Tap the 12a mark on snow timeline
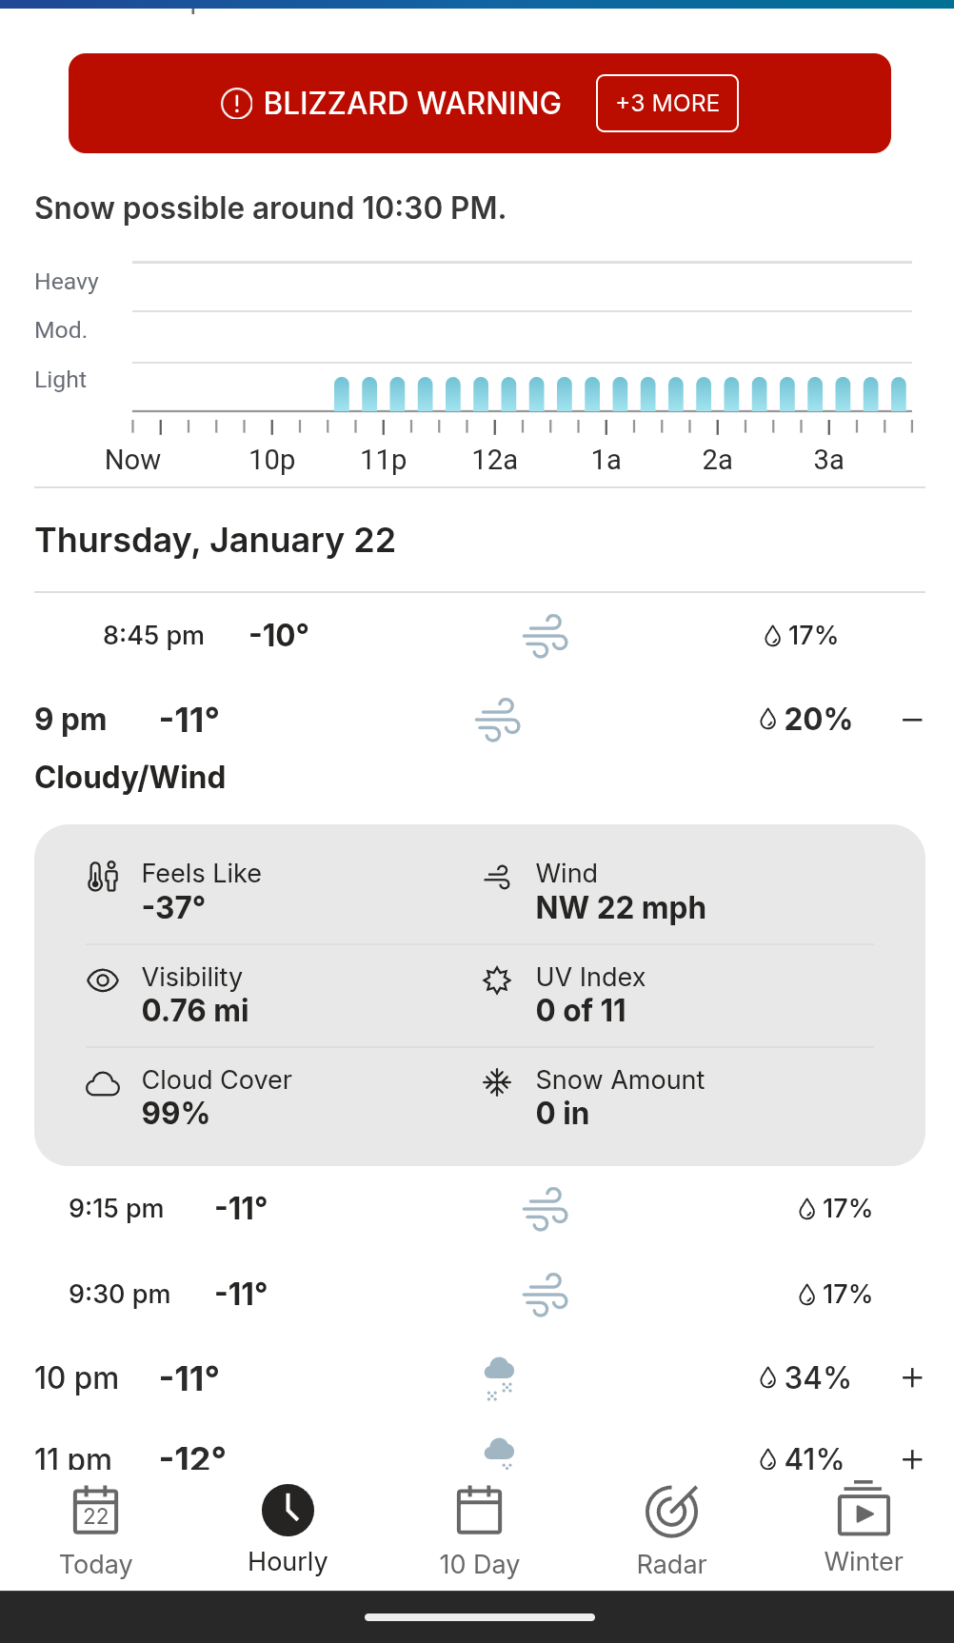The width and height of the screenshot is (954, 1643). click(495, 460)
